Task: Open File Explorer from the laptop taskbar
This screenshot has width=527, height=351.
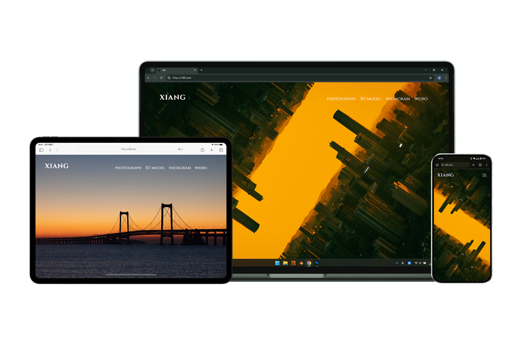Action: click(285, 263)
